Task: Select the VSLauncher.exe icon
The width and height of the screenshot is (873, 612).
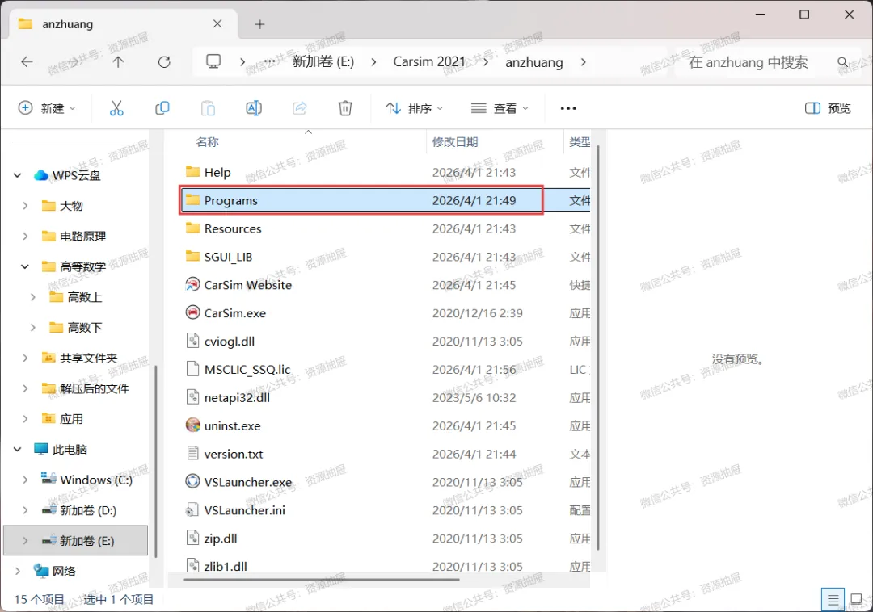Action: coord(192,481)
